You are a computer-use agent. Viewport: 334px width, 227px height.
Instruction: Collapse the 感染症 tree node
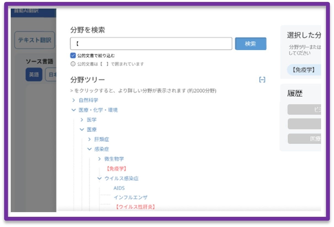[89, 149]
